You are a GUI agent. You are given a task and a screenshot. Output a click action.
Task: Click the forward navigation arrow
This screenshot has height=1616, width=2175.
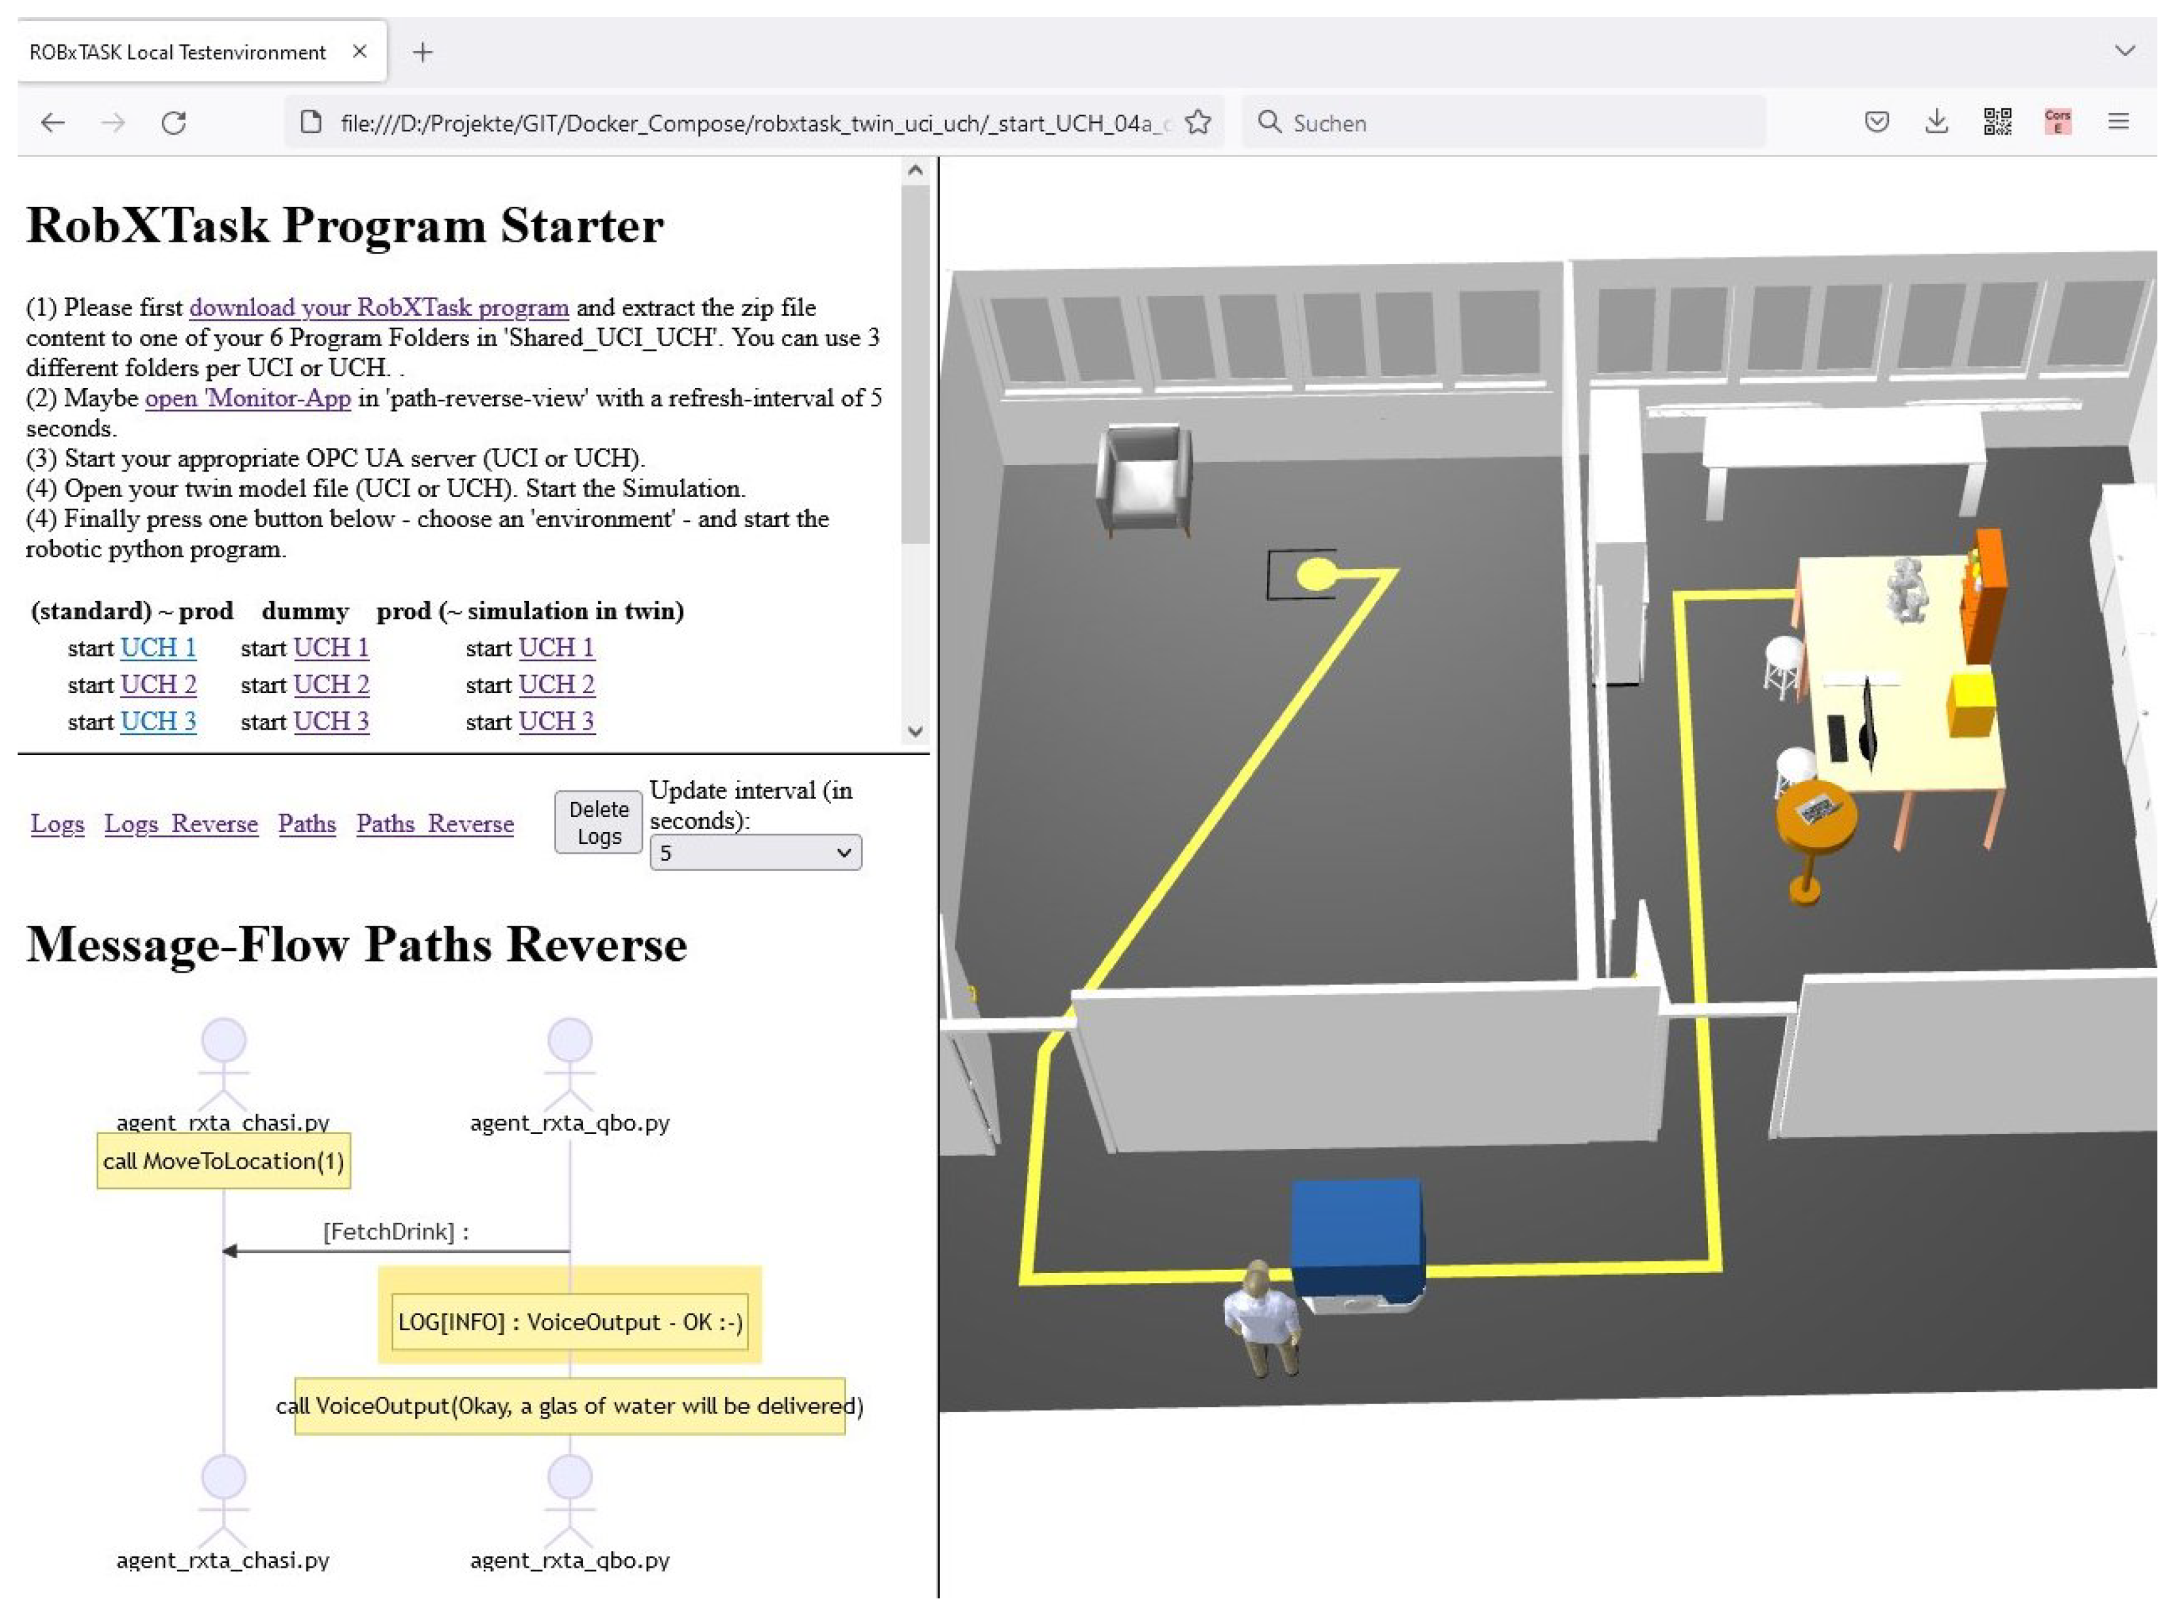(114, 122)
